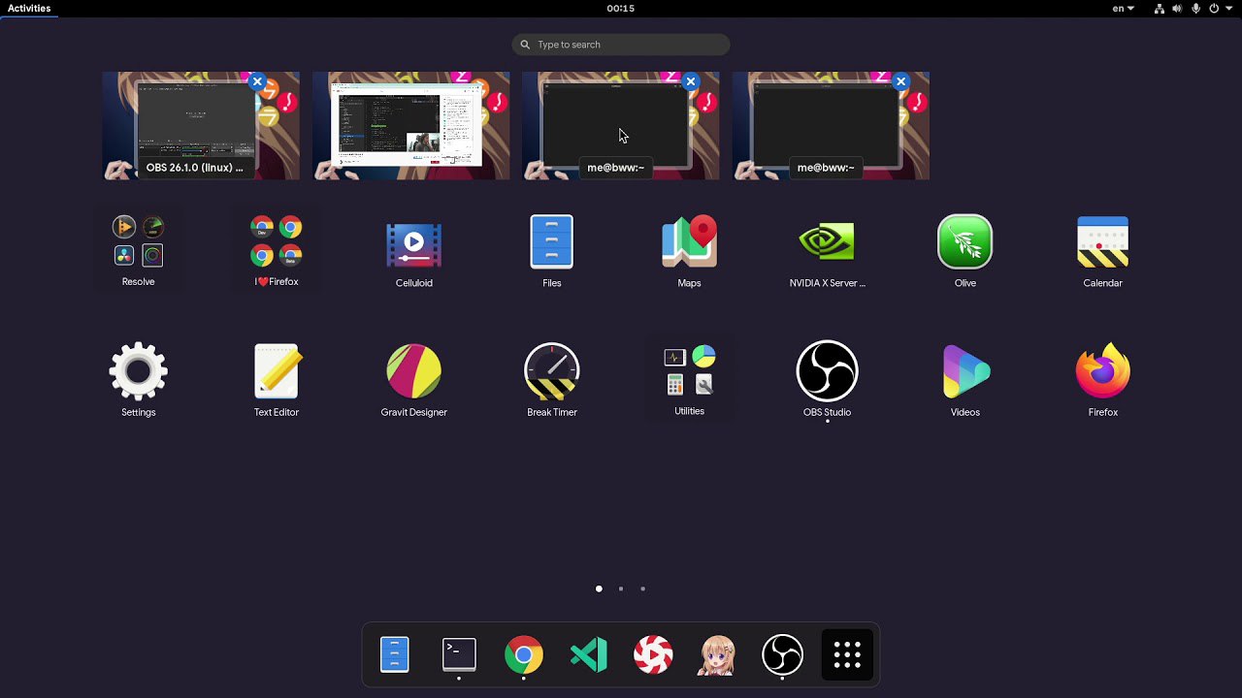Screen dimensions: 1242x698
Task: Click the volume speaker icon in top bar
Action: [1177, 8]
